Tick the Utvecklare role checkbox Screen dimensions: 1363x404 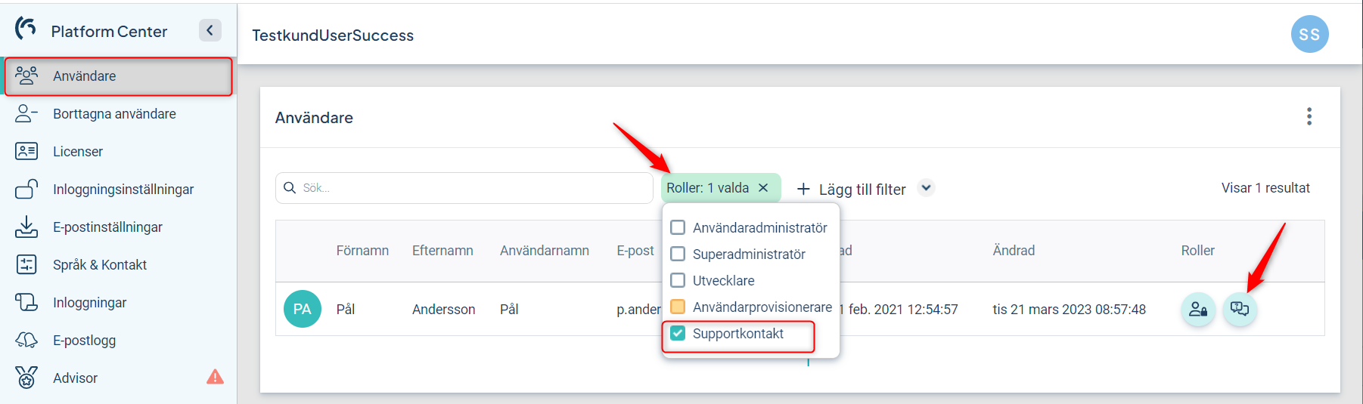(678, 280)
